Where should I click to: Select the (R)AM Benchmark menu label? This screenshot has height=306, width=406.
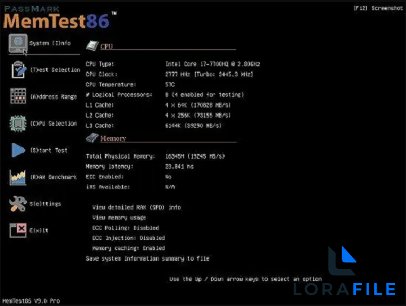click(53, 177)
